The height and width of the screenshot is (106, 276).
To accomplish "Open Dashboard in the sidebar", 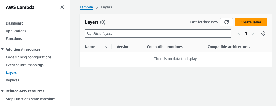I will (x=15, y=23).
